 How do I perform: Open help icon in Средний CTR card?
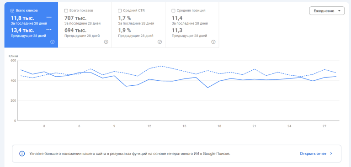[x=160, y=42]
